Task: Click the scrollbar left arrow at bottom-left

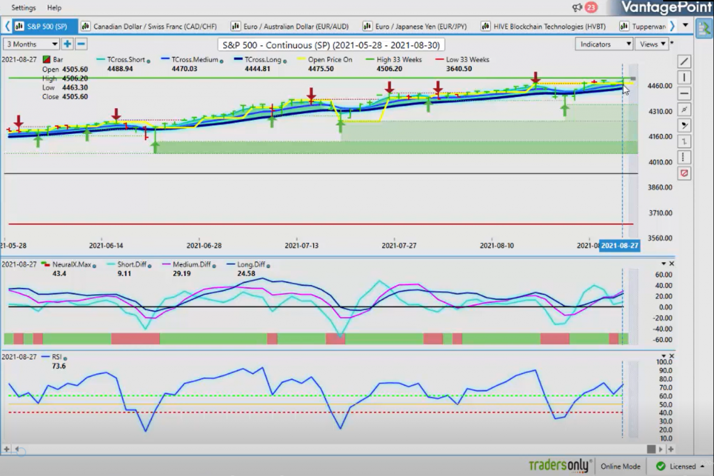Action: click(x=17, y=449)
